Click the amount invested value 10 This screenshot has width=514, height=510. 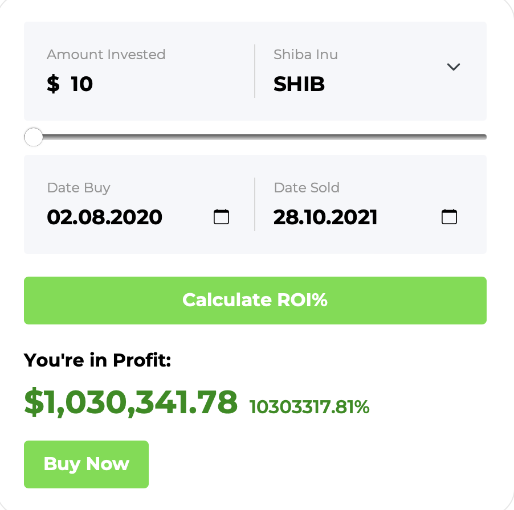pyautogui.click(x=81, y=84)
